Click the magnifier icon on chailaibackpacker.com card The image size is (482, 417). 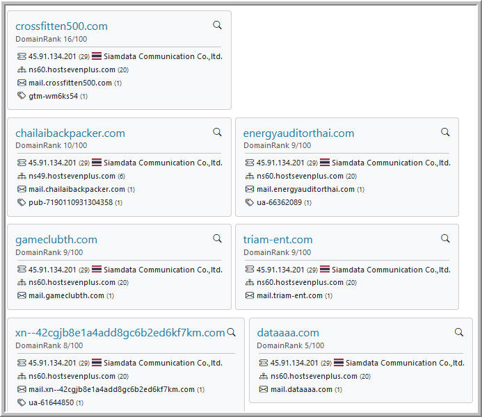pyautogui.click(x=217, y=132)
